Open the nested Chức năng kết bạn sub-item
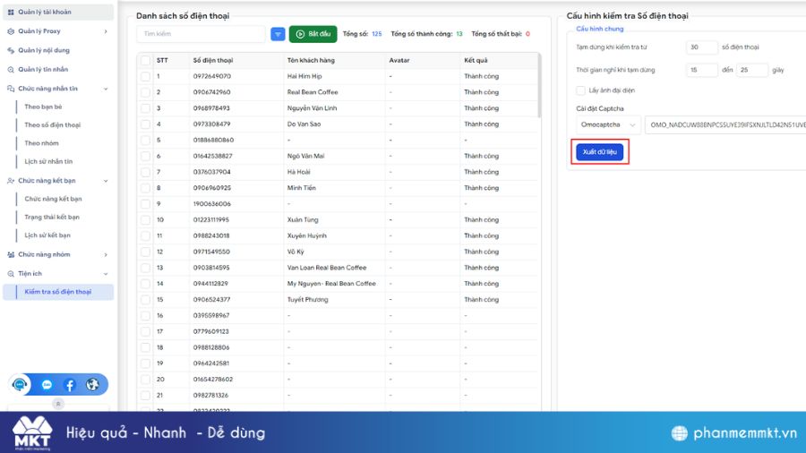This screenshot has width=806, height=453. click(x=53, y=199)
